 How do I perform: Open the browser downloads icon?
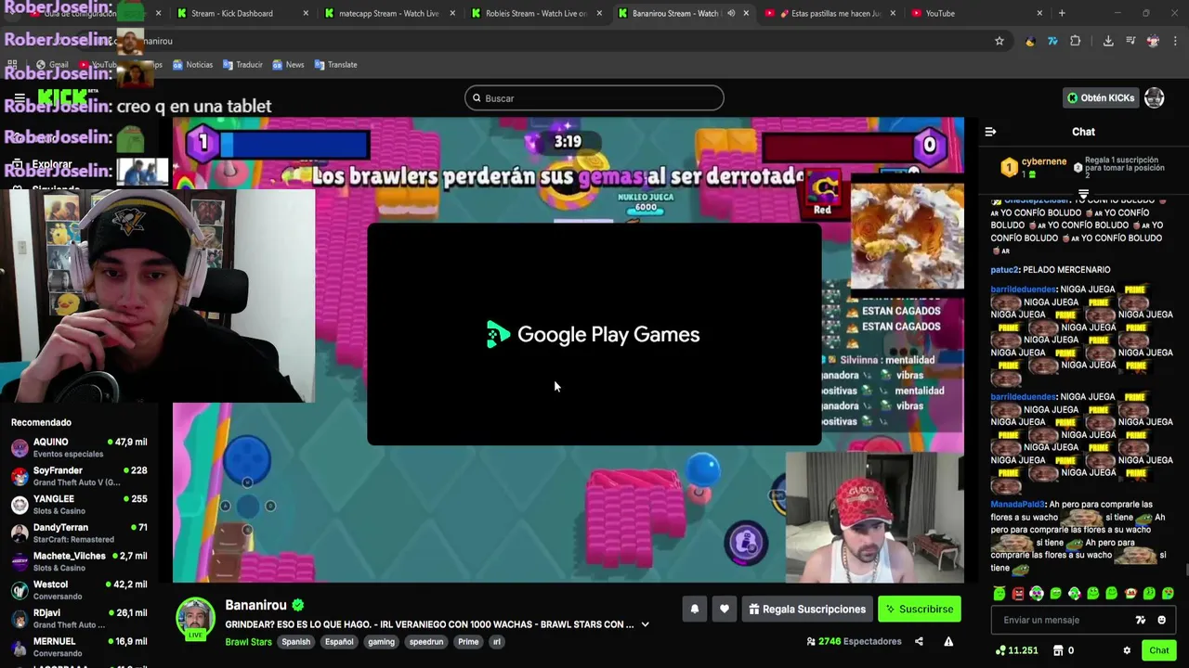pyautogui.click(x=1108, y=41)
